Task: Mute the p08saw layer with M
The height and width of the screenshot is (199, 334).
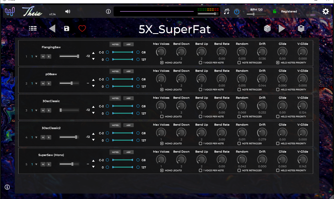Action: pos(43,83)
